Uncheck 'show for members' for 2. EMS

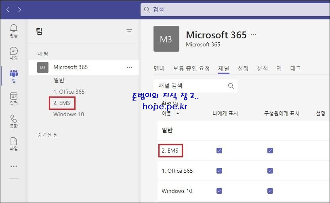270,151
